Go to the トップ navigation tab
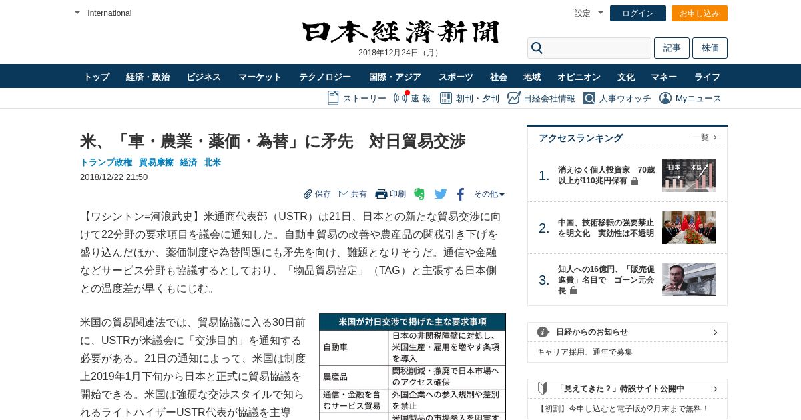Image resolution: width=801 pixels, height=420 pixels. (x=97, y=77)
